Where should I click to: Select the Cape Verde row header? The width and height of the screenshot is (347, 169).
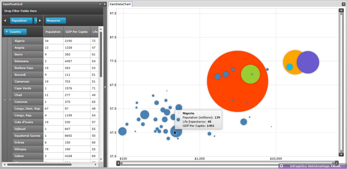28,88
